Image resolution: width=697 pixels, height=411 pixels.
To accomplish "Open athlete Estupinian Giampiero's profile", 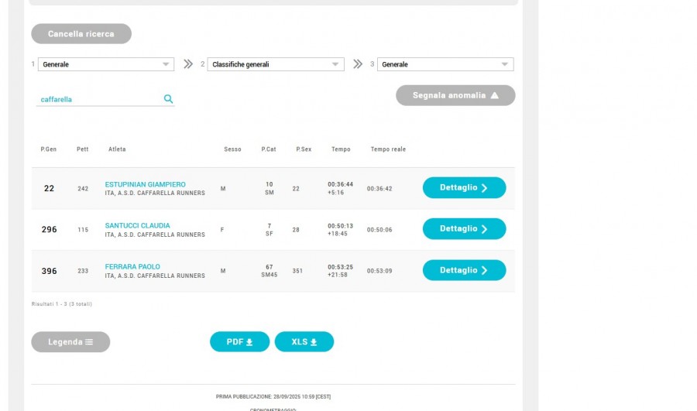I will (x=145, y=184).
